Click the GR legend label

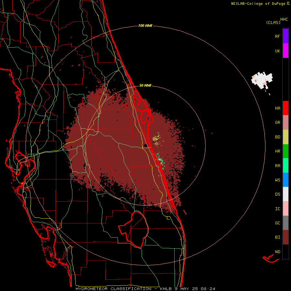277,123
